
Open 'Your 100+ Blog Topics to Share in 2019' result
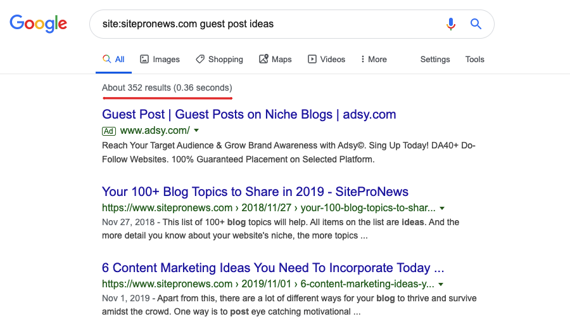coord(255,192)
